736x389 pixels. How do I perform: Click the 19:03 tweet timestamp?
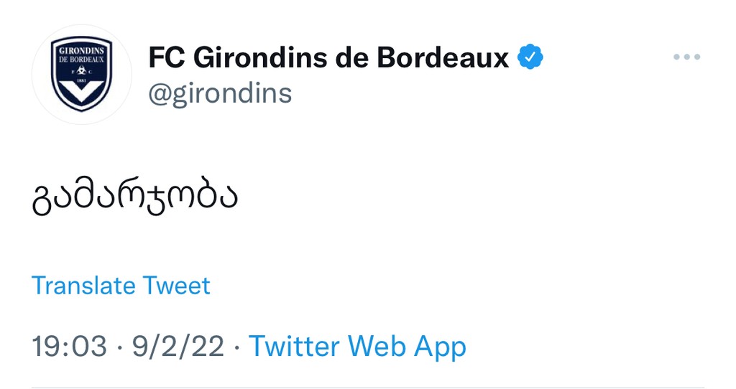click(x=70, y=347)
